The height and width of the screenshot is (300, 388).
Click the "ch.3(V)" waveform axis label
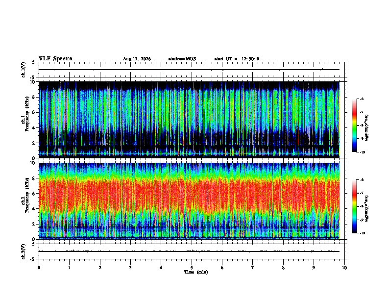(x=24, y=251)
